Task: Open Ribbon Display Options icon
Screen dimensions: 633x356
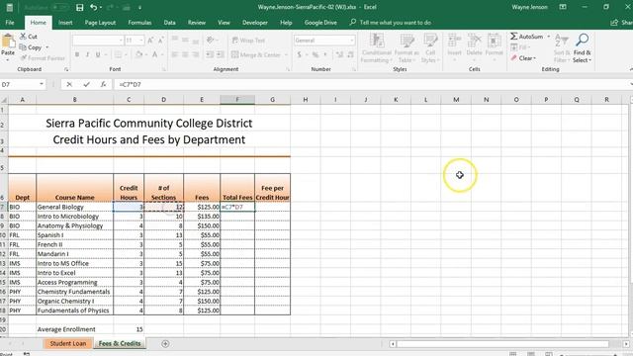Action: (563, 7)
